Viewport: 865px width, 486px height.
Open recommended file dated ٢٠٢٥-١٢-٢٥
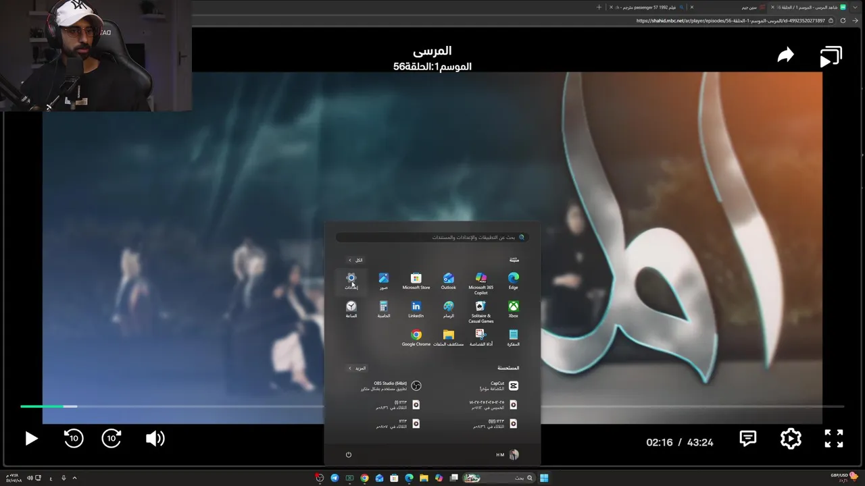click(494, 404)
